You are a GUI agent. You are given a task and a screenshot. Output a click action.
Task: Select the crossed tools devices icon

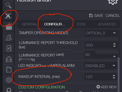pyautogui.click(x=8, y=16)
